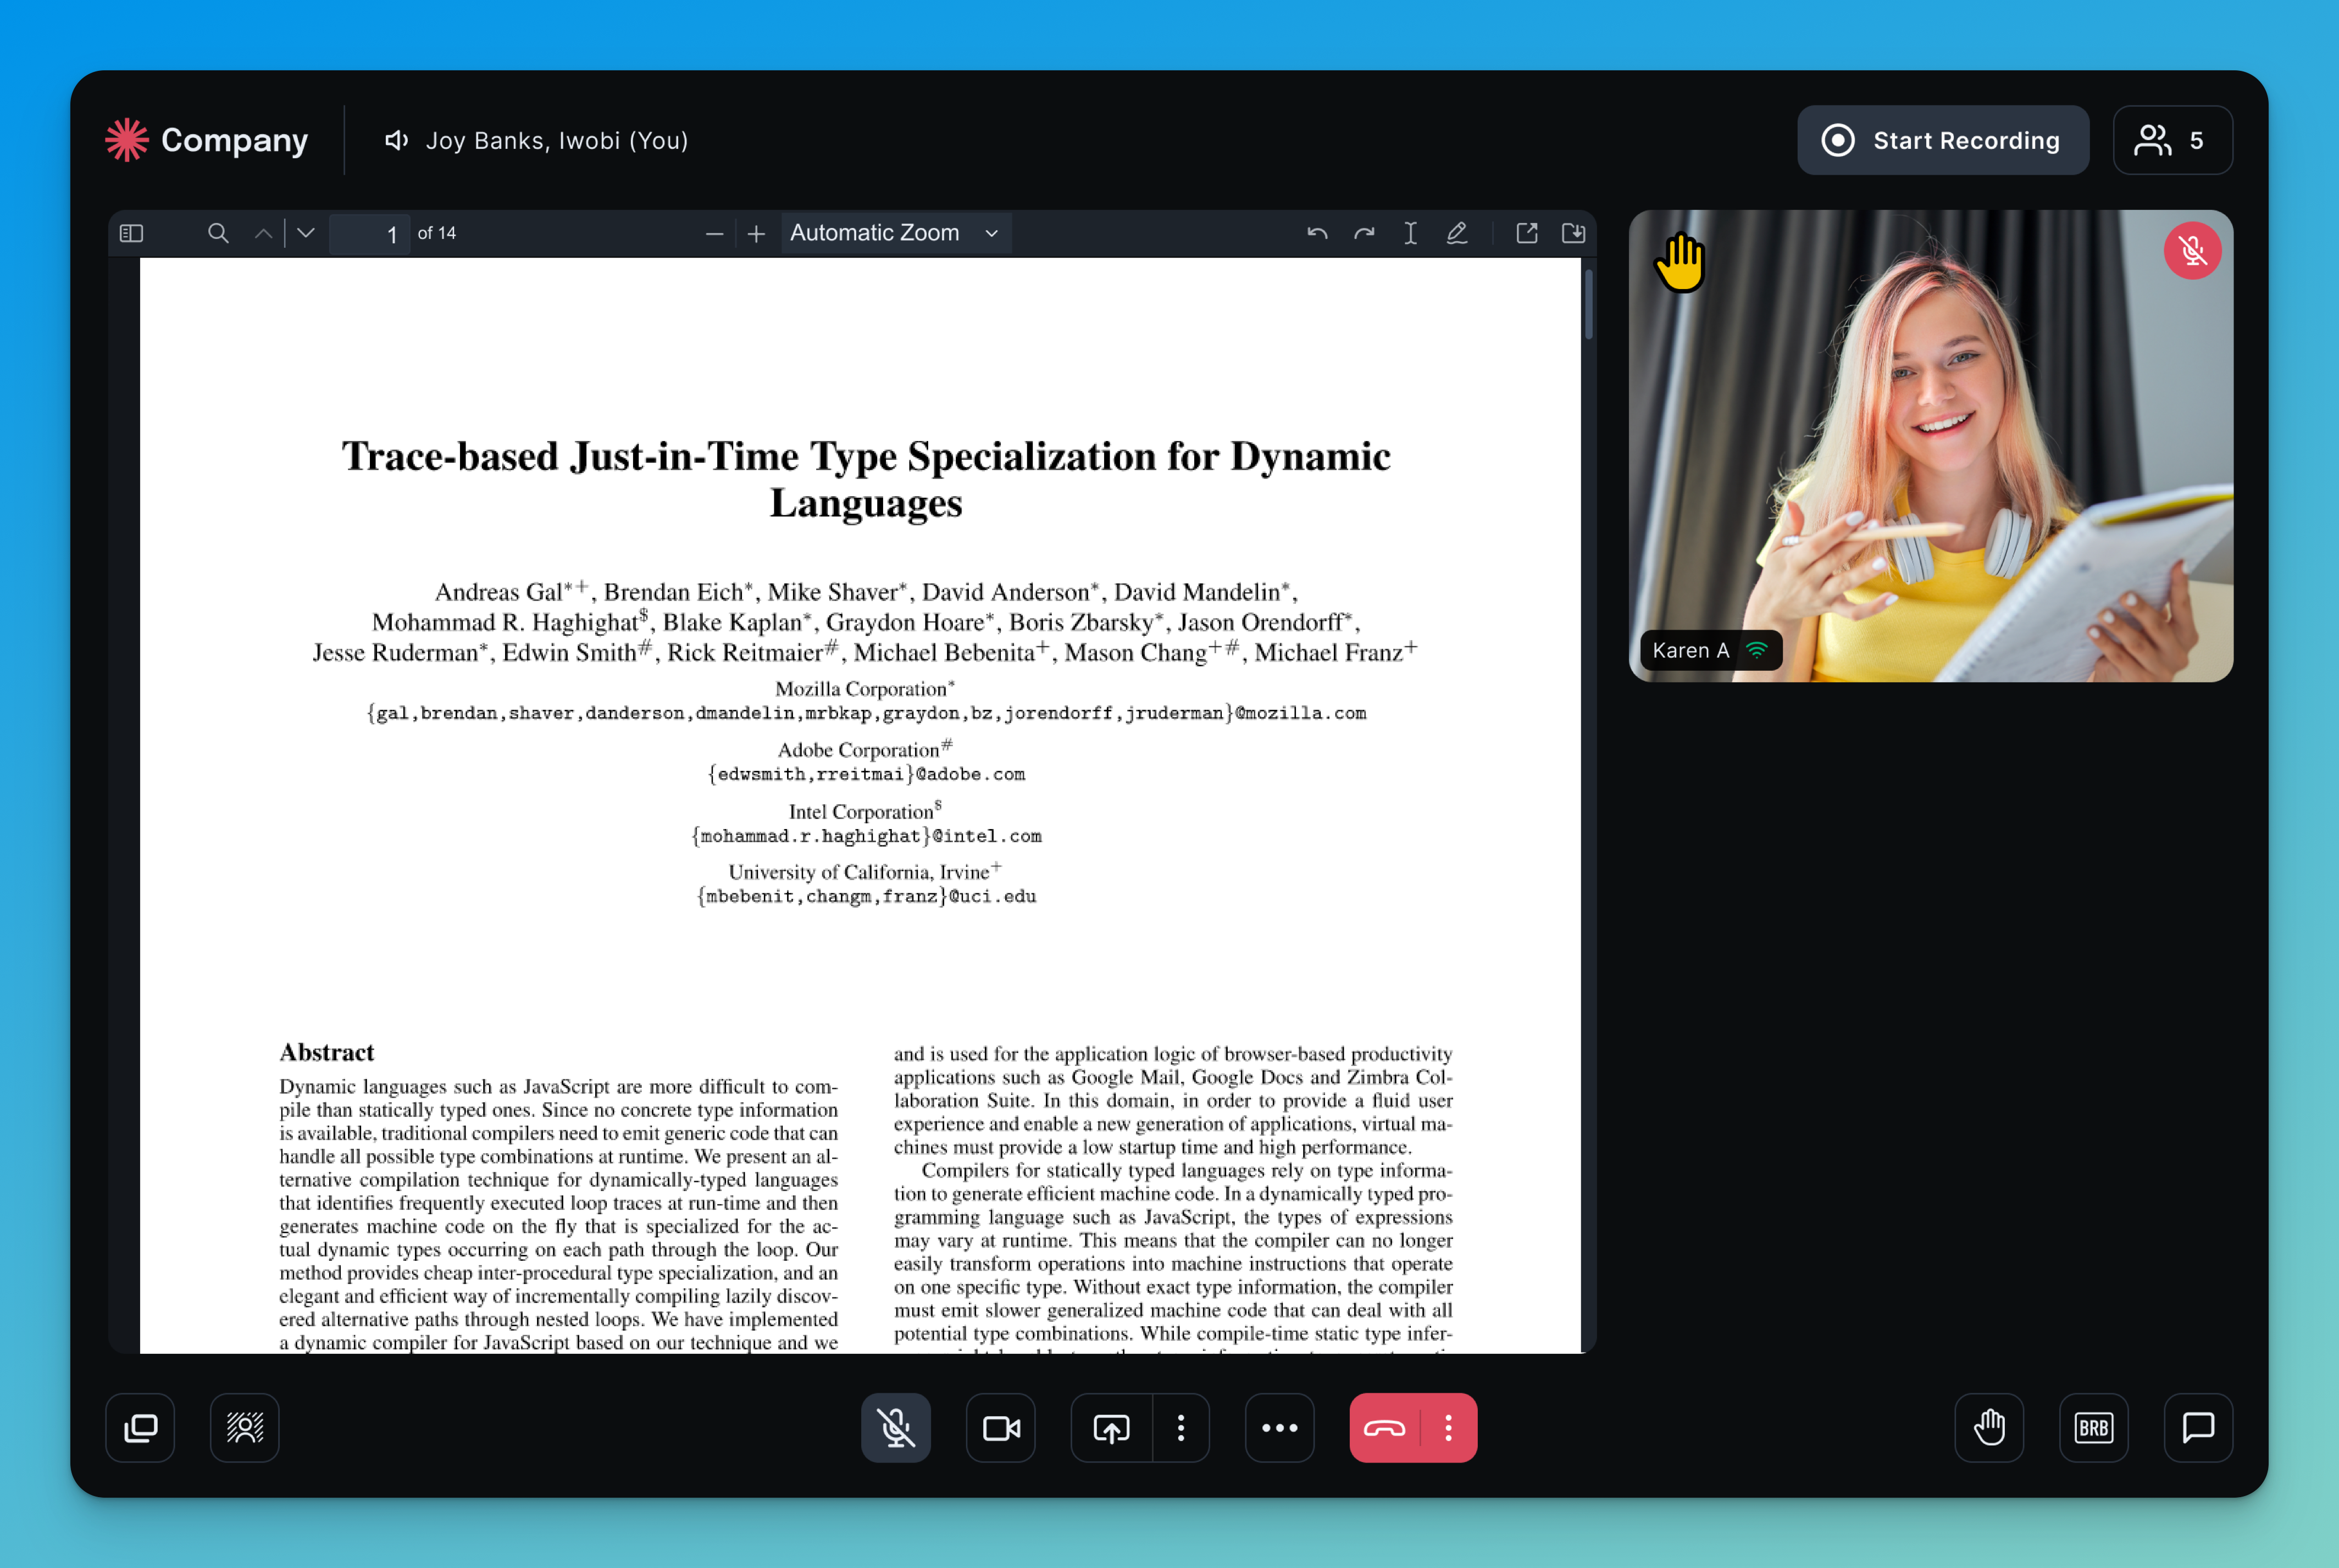This screenshot has width=2339, height=1568.
Task: Open the in-document search
Action: pyautogui.click(x=218, y=233)
